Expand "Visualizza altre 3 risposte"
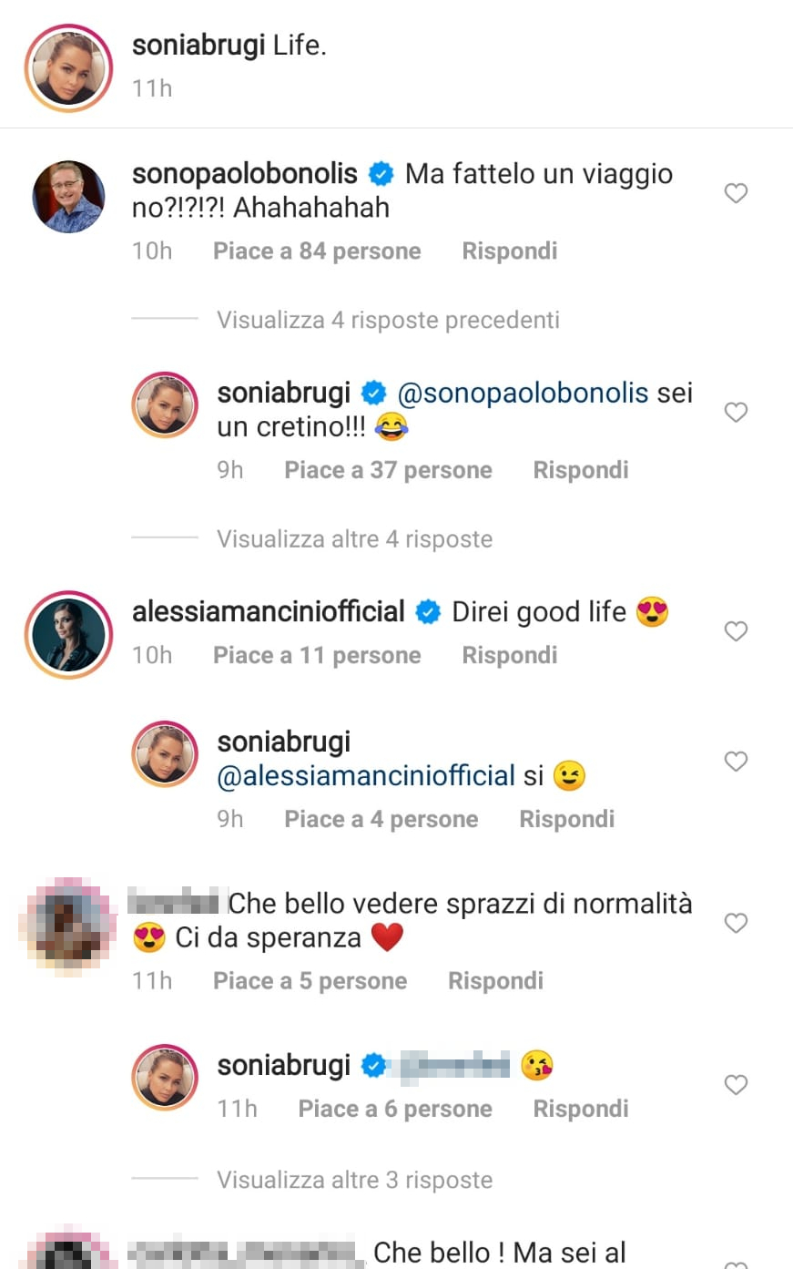This screenshot has height=1269, width=793. tap(354, 1181)
